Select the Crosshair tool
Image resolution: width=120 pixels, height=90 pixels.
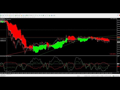(x=2, y=17)
